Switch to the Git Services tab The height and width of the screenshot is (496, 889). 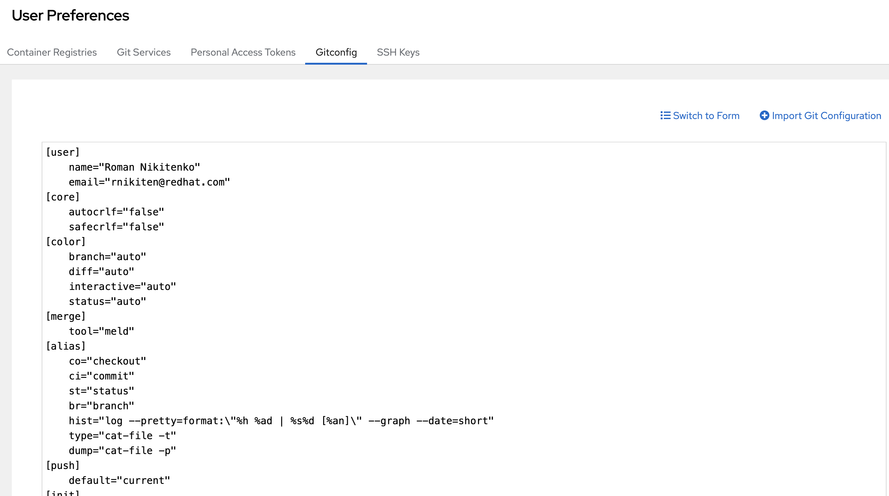coord(144,53)
